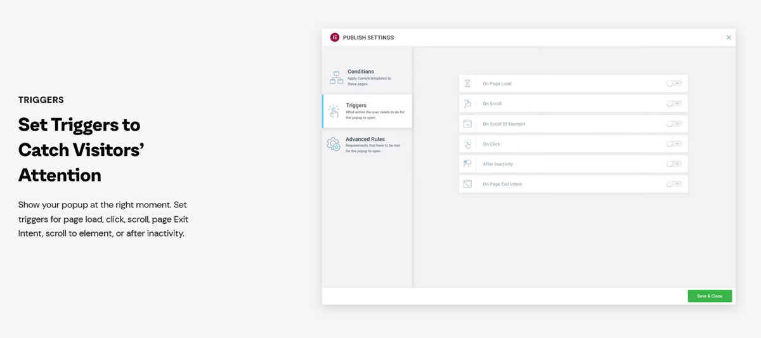Enable the On Page Load toggle
Screen dimensions: 761x338
[x=674, y=84]
